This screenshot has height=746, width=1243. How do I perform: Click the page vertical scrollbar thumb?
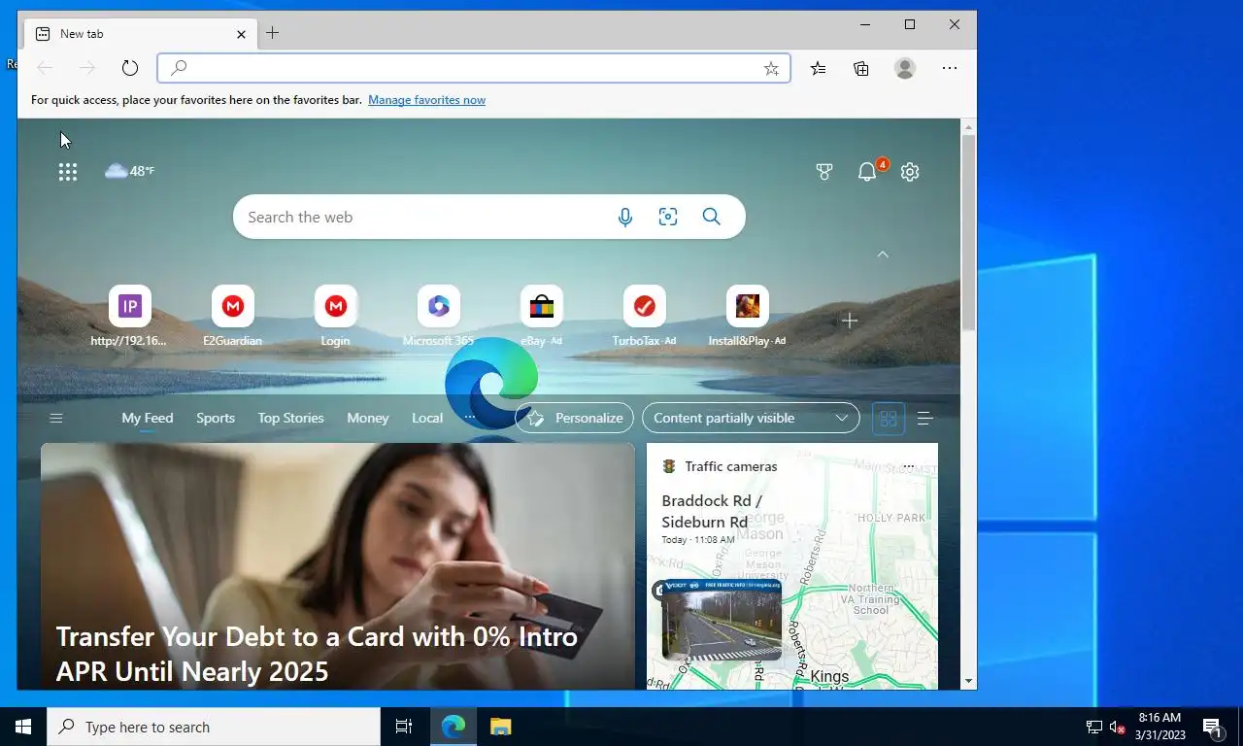pyautogui.click(x=968, y=231)
